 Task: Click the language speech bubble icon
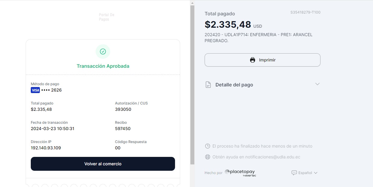click(x=294, y=173)
